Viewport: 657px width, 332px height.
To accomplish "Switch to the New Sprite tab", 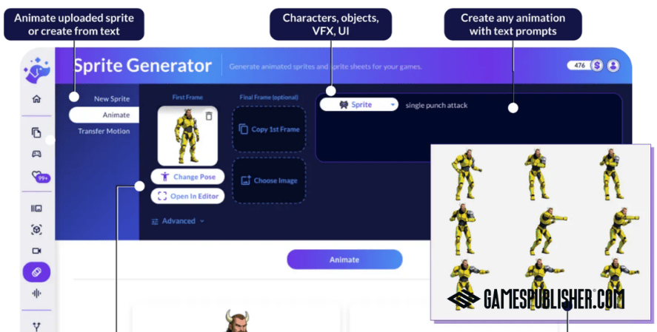I will point(112,98).
